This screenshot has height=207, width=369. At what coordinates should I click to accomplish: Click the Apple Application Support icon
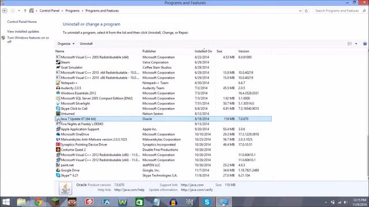point(58,129)
